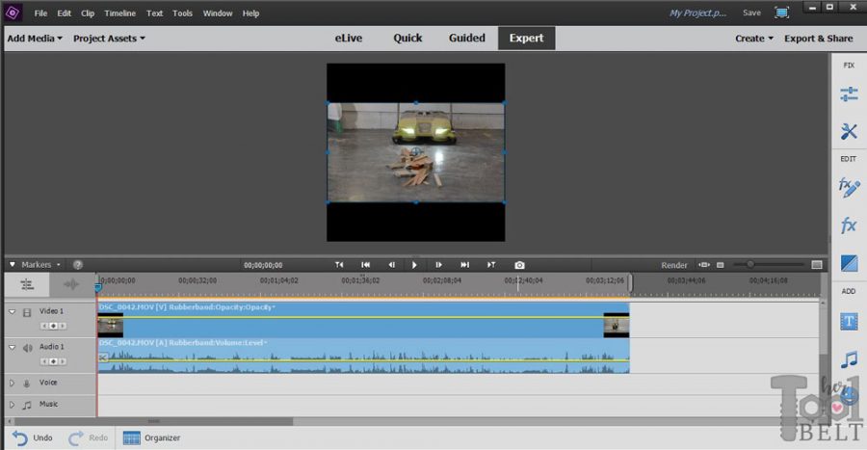Click the audio waveform view icon
867x450 pixels.
(70, 284)
